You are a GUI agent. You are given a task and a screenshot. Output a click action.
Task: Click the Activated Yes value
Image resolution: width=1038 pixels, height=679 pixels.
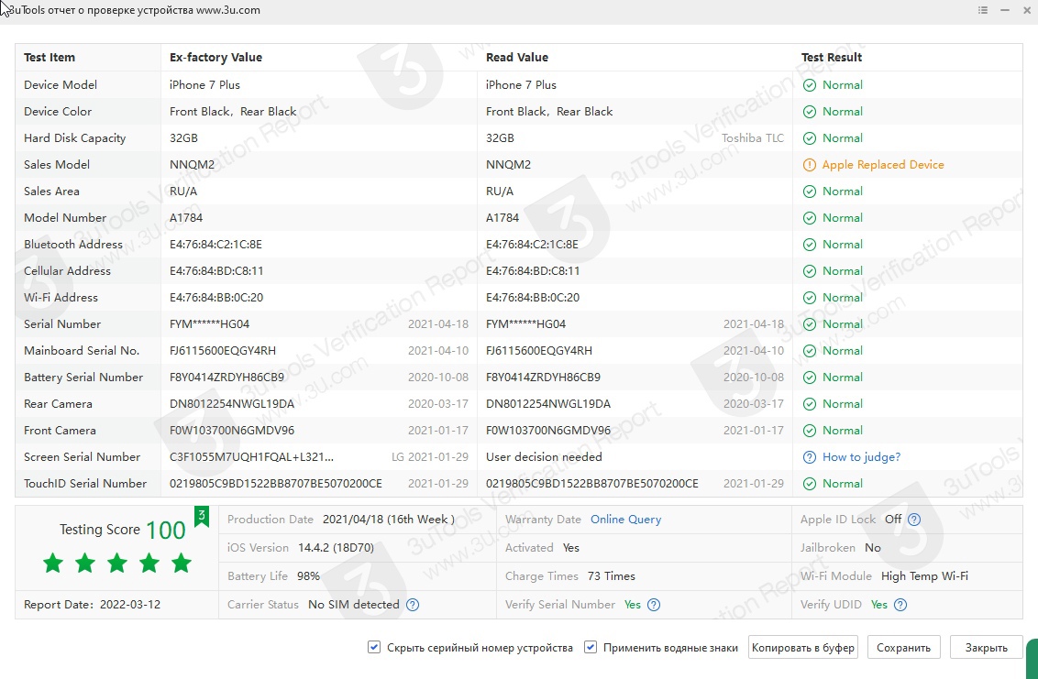coord(570,548)
